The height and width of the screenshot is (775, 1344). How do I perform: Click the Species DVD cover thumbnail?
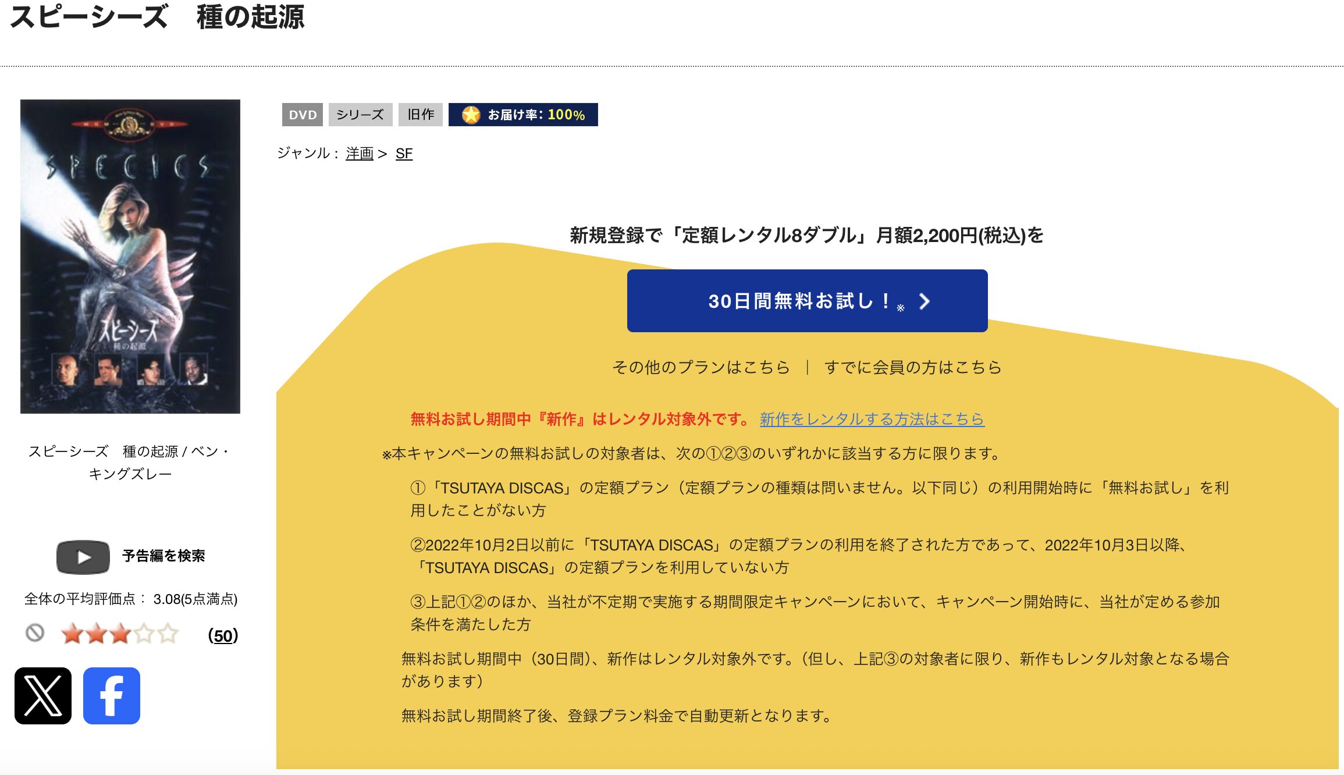click(130, 257)
